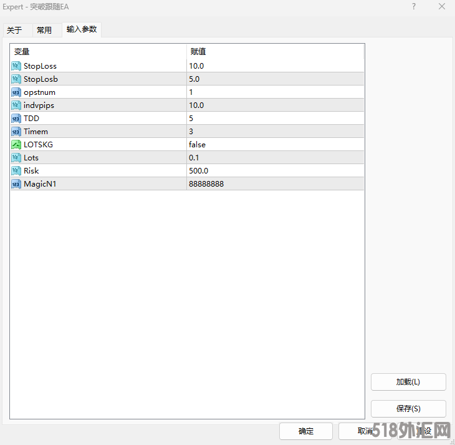Click the 赋值 column header
This screenshot has height=445, width=455.
pos(275,52)
